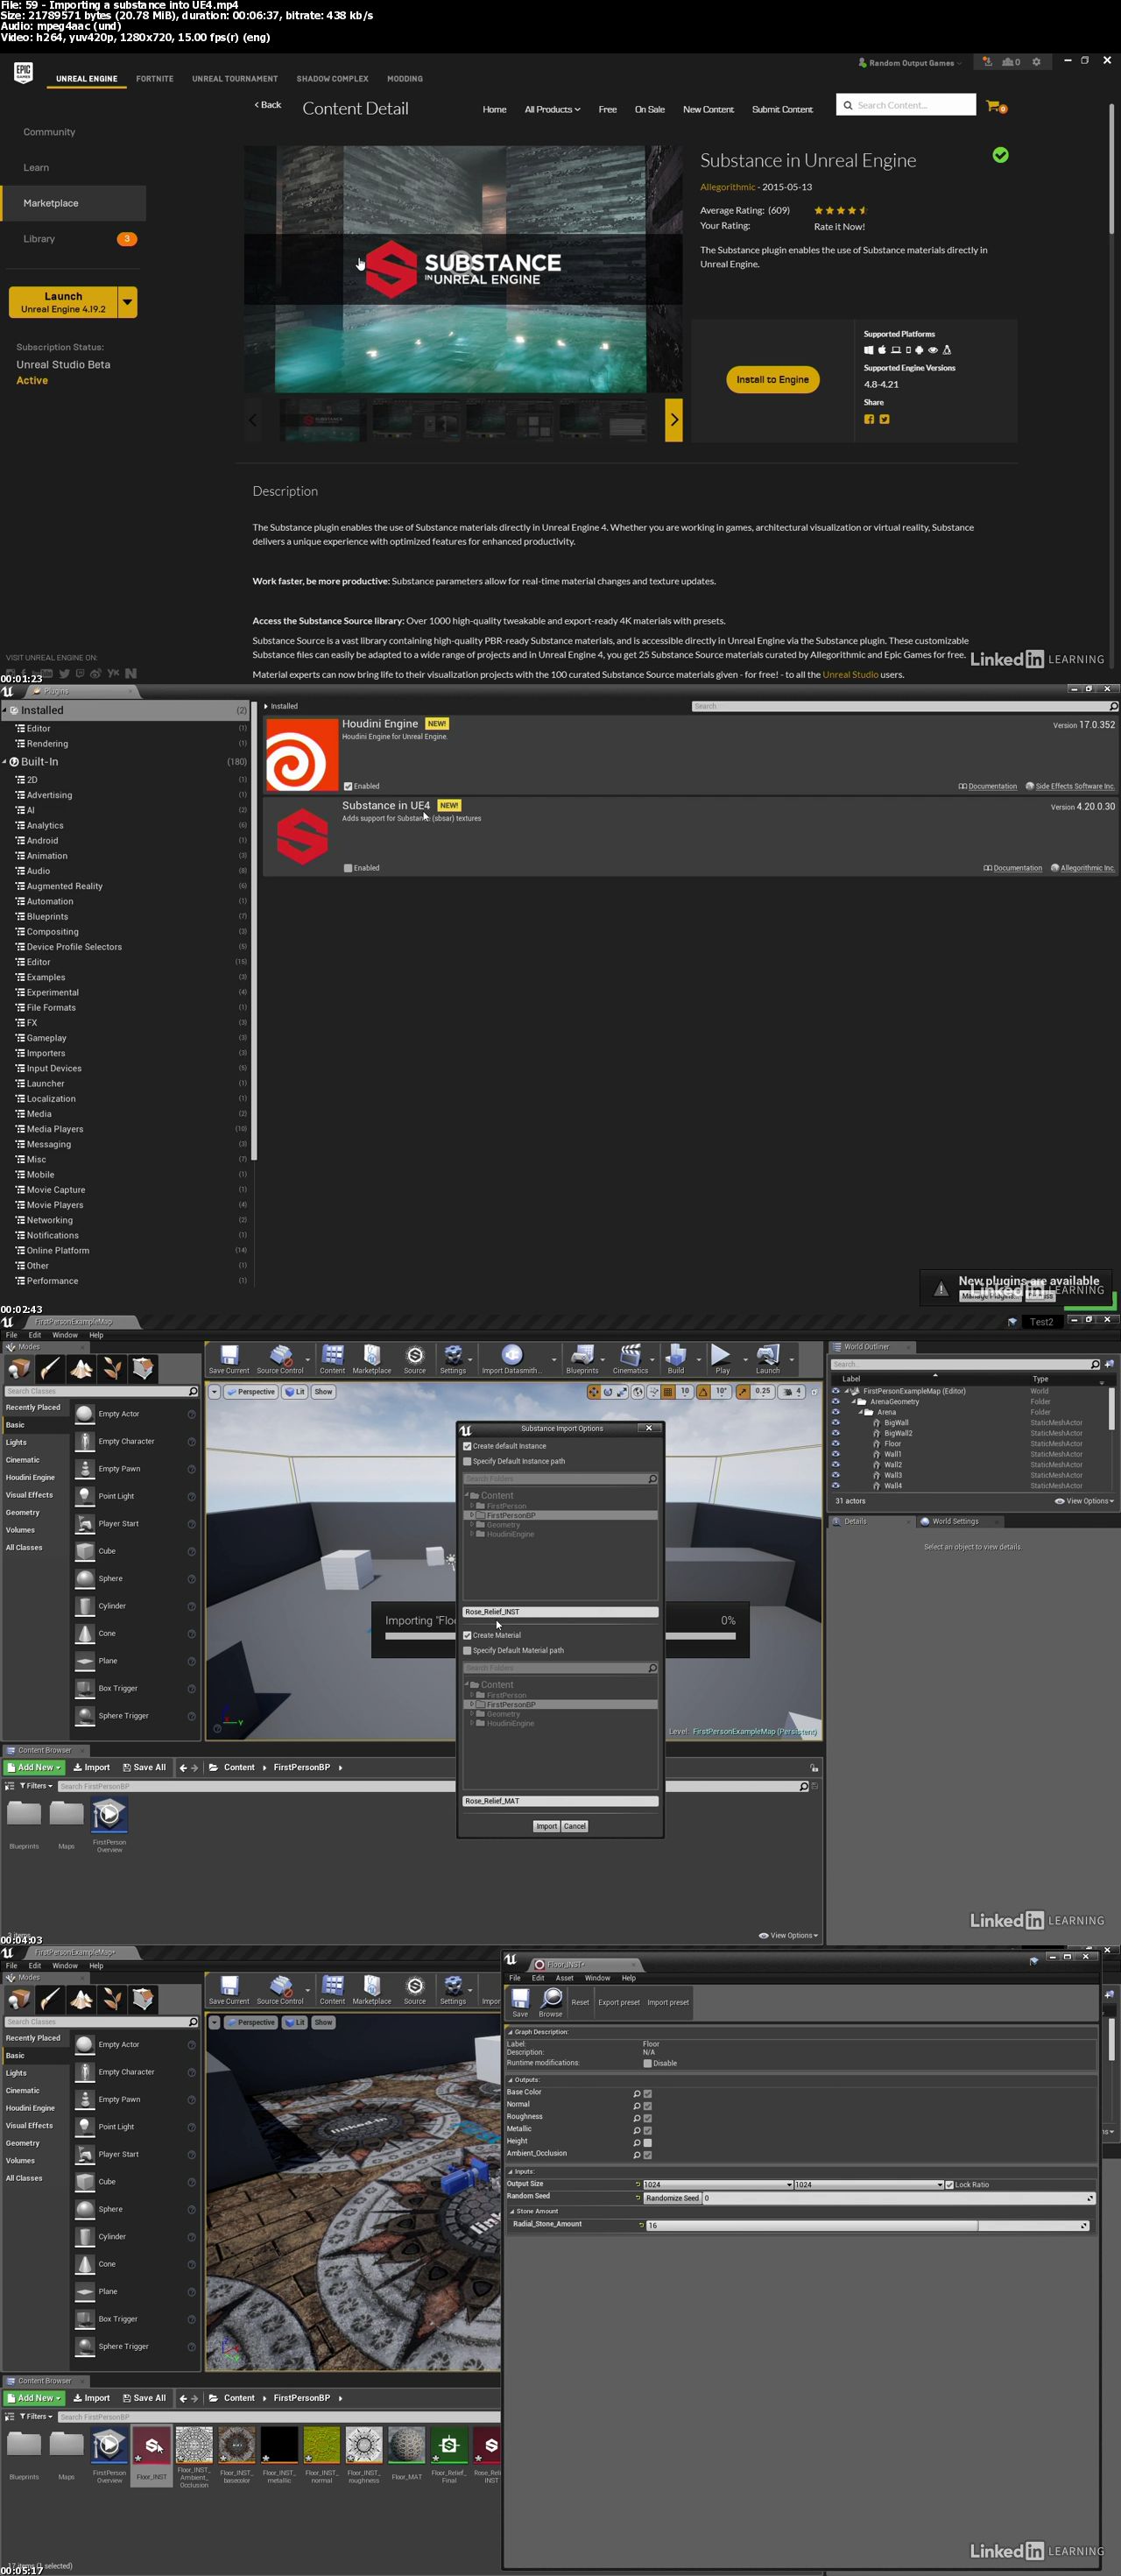Collapse the Built-In plugins category
This screenshot has width=1121, height=2576.
[5, 761]
